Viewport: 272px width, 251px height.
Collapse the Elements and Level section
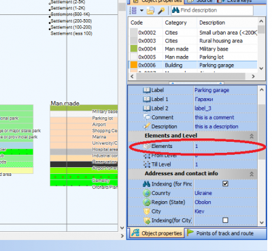[x=252, y=136]
